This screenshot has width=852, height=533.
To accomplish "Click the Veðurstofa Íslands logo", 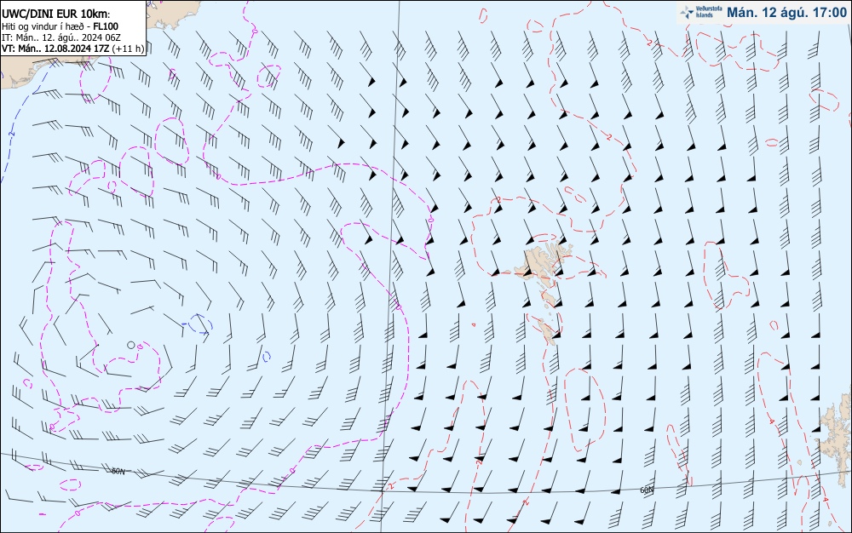I will pos(700,13).
